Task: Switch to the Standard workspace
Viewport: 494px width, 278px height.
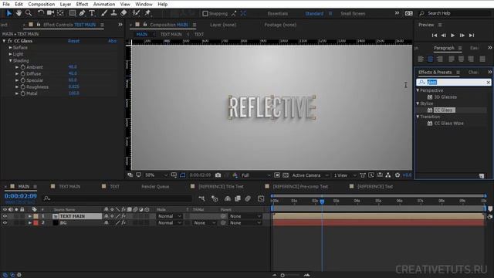Action: (x=314, y=14)
